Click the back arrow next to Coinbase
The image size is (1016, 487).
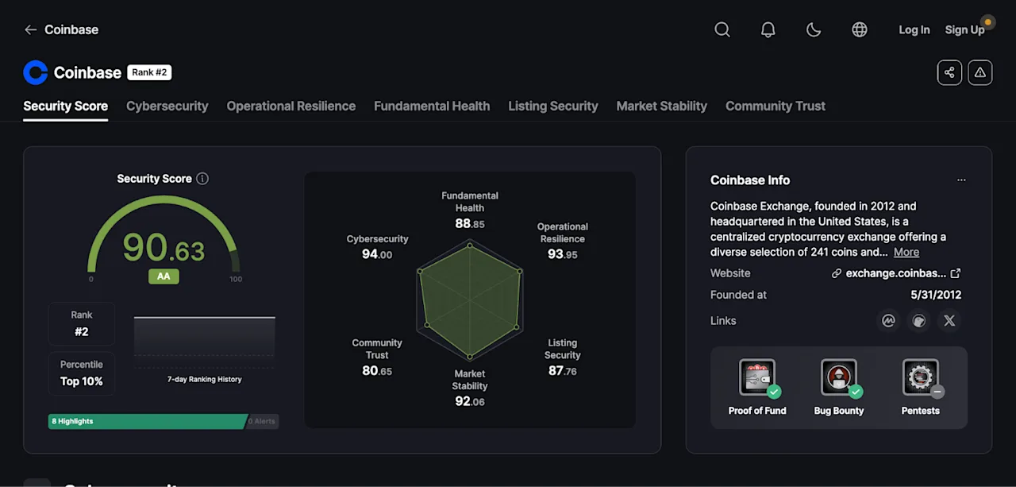(30, 29)
